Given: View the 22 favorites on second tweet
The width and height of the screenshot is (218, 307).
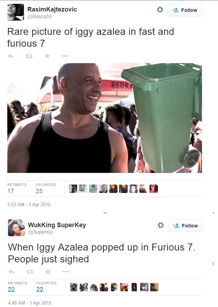Looking at the screenshot, I should (x=40, y=289).
